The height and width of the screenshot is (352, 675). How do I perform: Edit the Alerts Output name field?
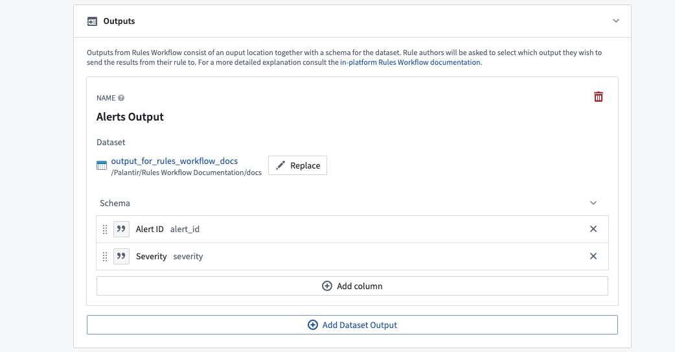(130, 117)
